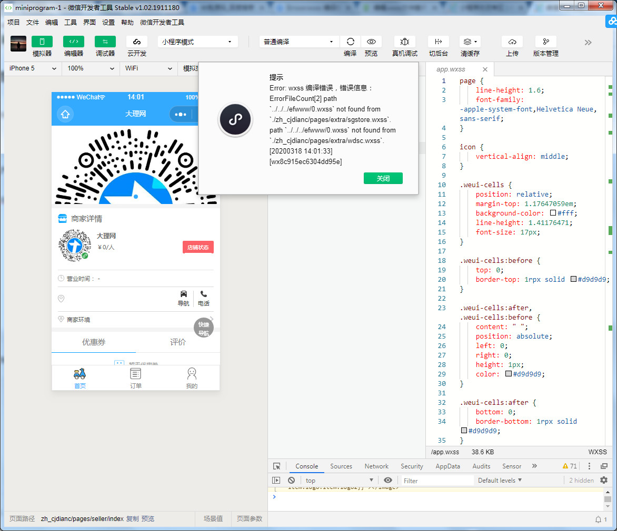Open the 微信开发者工具 menu

(x=162, y=23)
